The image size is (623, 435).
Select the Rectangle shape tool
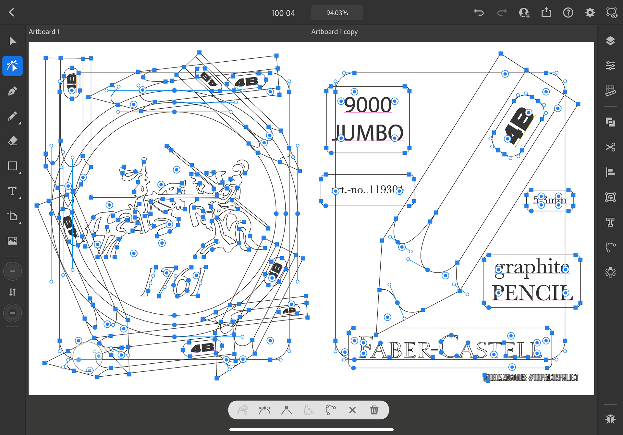[12, 166]
